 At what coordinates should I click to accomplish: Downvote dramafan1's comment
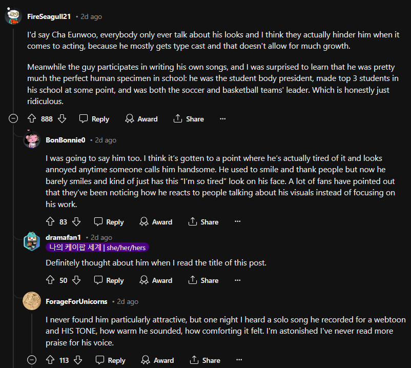tap(76, 280)
